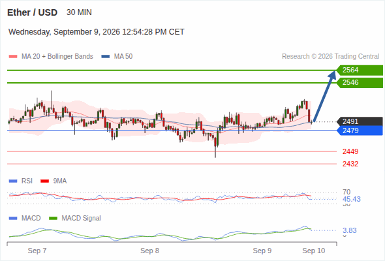Select the red 2432 support label

[x=350, y=164]
